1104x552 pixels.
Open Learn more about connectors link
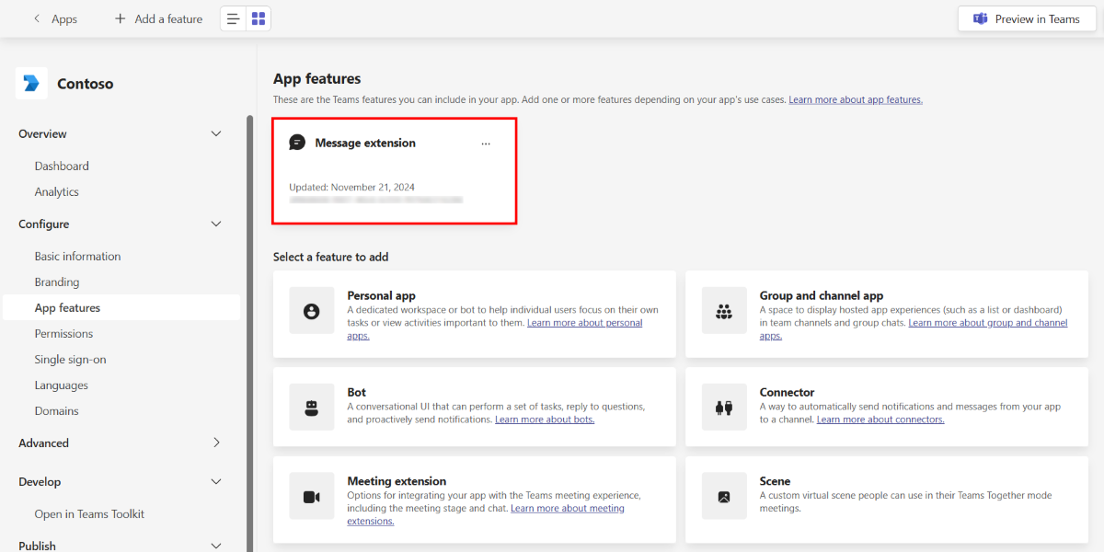(880, 420)
